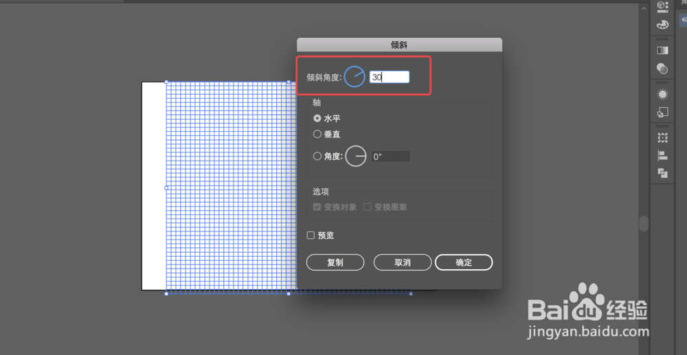Image resolution: width=687 pixels, height=355 pixels.
Task: Click the 倾斜角度 input field
Action: point(390,78)
